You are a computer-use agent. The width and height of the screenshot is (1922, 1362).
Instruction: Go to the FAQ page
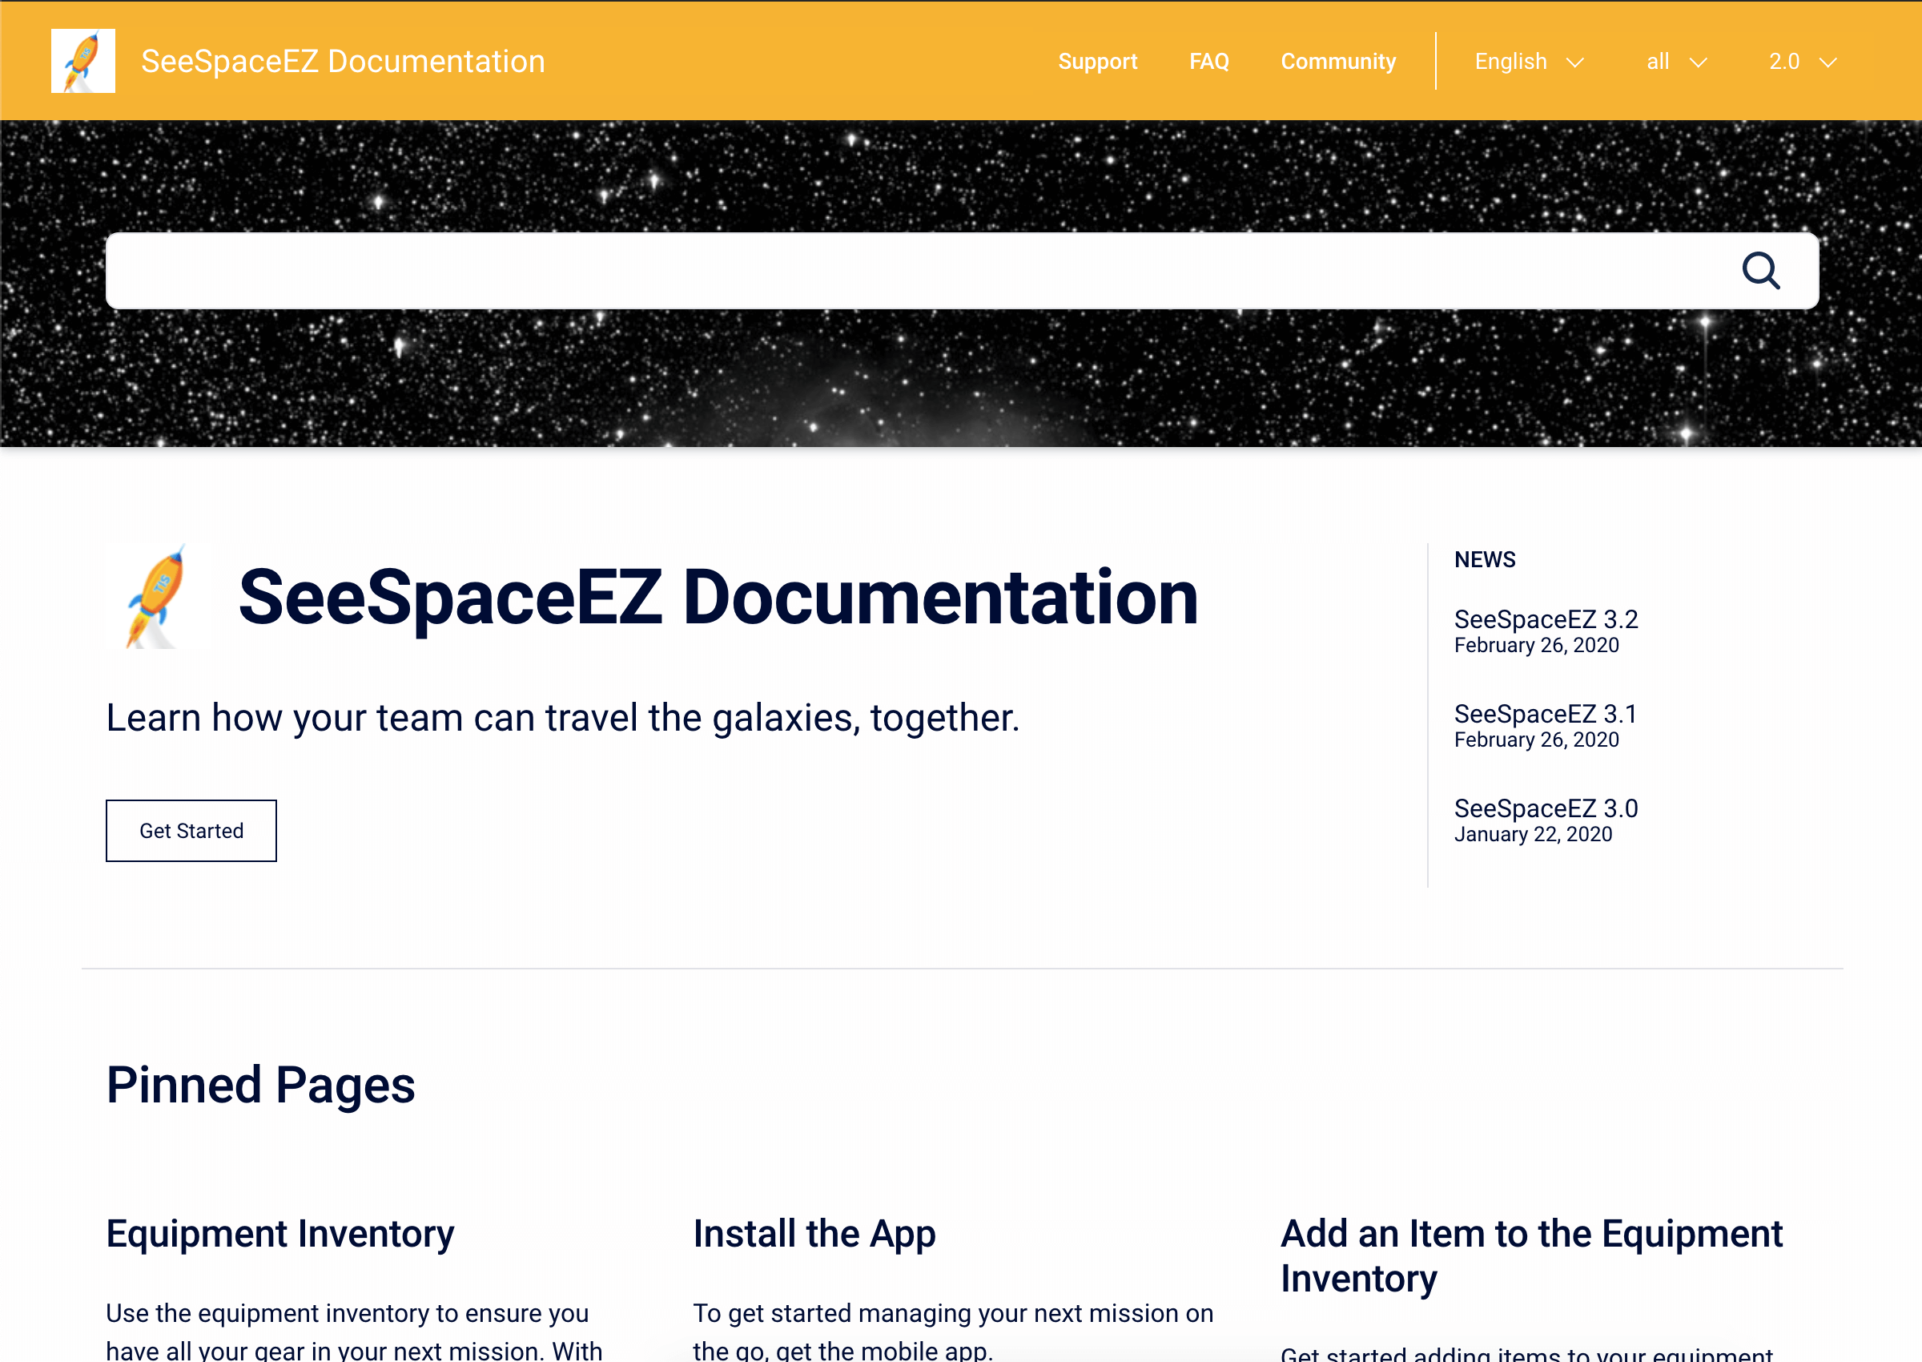pyautogui.click(x=1208, y=61)
